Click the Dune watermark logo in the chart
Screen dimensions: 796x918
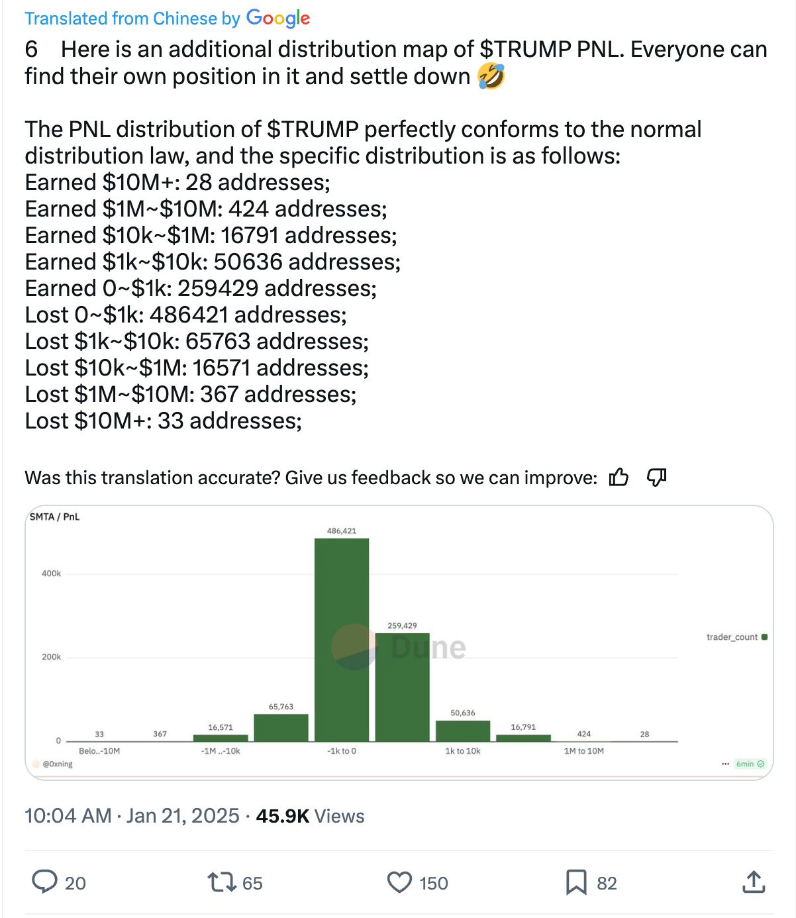coord(399,647)
